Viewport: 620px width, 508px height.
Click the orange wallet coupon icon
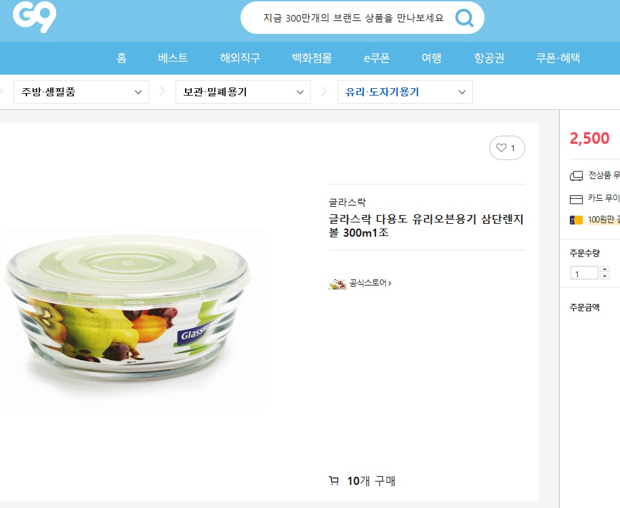(x=576, y=220)
